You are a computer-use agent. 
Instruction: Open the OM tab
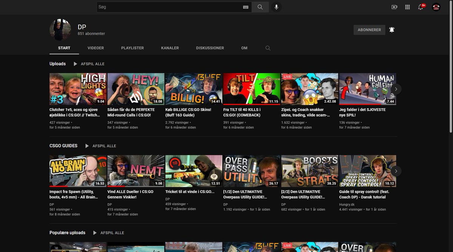244,48
